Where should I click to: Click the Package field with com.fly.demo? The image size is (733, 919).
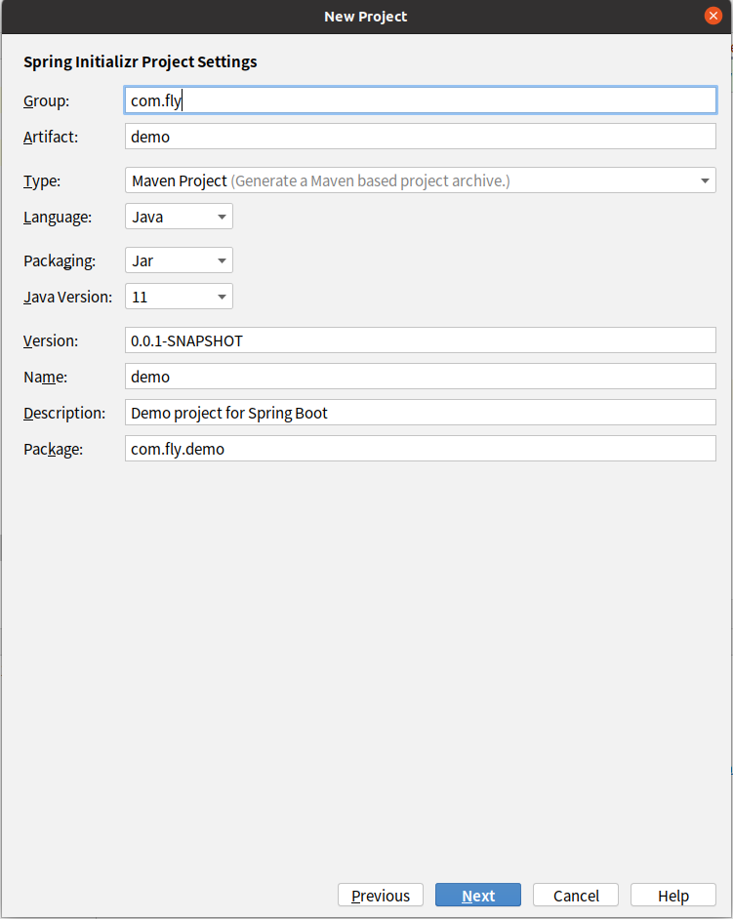[421, 449]
